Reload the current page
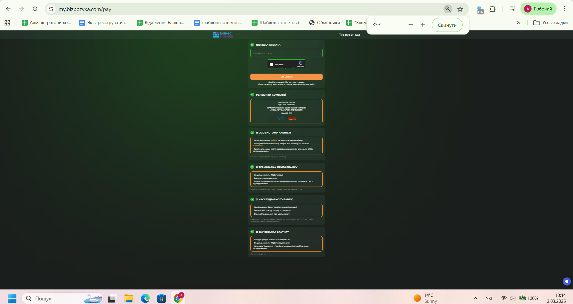Screen dimensions: 573x304 click(35, 9)
